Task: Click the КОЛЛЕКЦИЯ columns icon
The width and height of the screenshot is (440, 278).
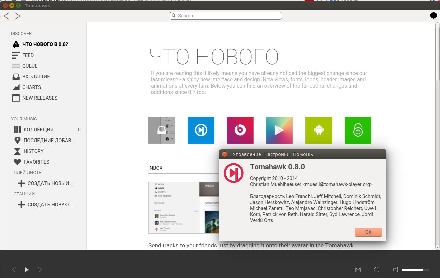Action: coord(17,129)
